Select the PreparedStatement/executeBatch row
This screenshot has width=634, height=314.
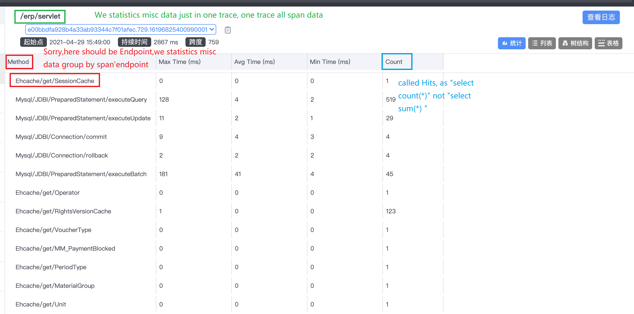81,174
